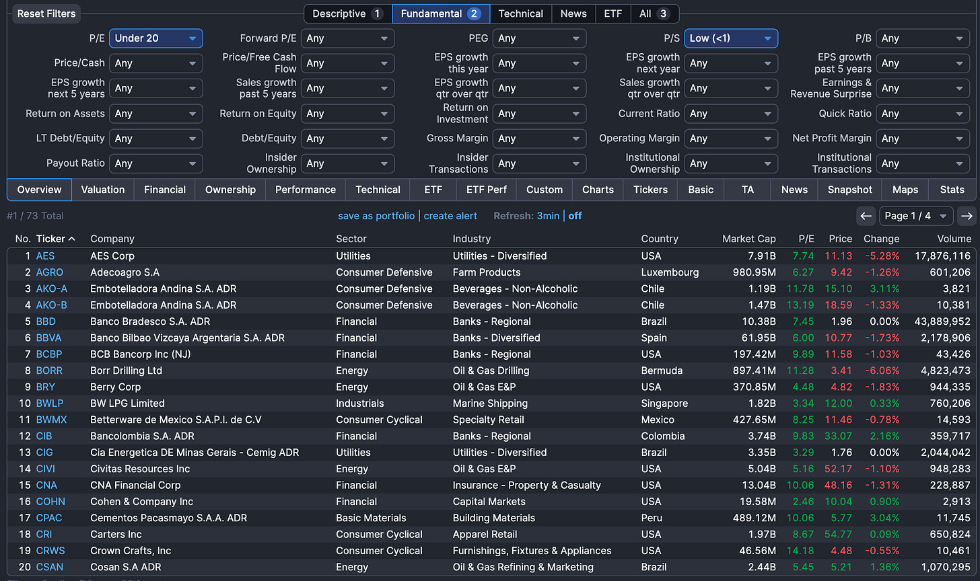This screenshot has width=980, height=581.
Task: Open the P/B filter dropdown
Action: [923, 38]
